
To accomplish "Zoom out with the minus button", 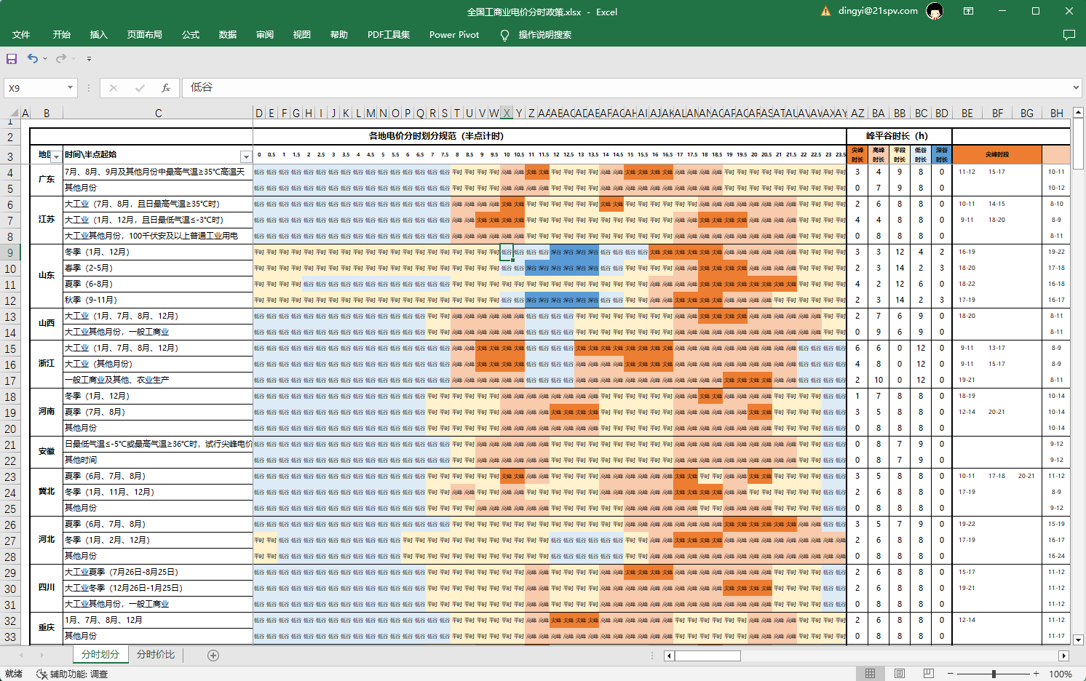I will pos(951,674).
